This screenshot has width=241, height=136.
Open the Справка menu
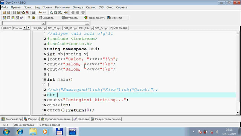[x=122, y=7]
